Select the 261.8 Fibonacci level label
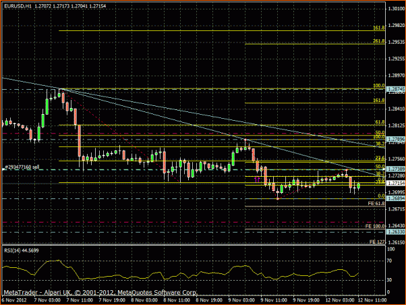The height and width of the screenshot is (305, 406). click(379, 41)
